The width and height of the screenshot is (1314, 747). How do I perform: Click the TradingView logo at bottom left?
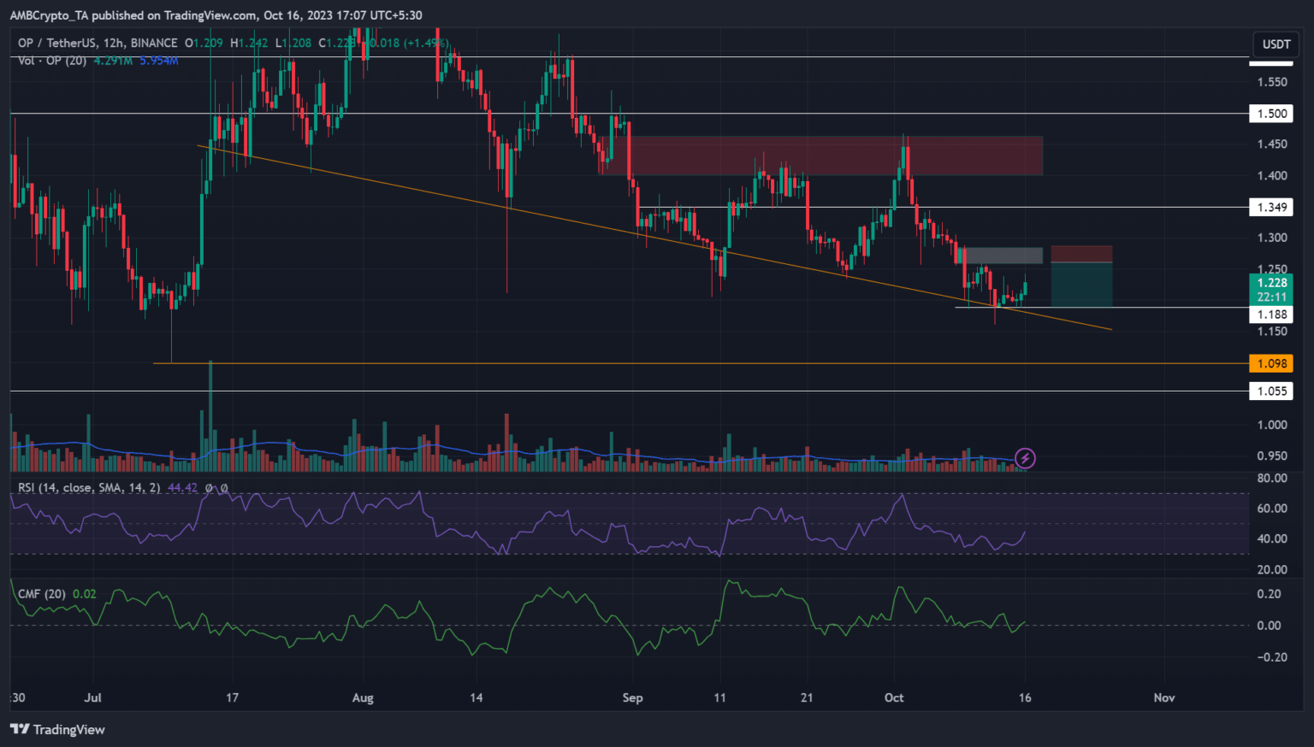[57, 729]
